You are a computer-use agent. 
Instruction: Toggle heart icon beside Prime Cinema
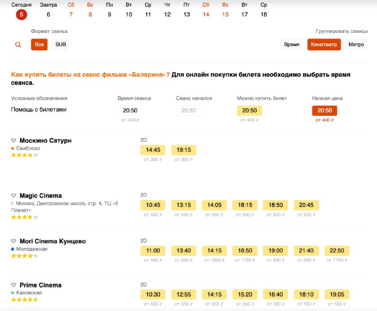coord(14,285)
